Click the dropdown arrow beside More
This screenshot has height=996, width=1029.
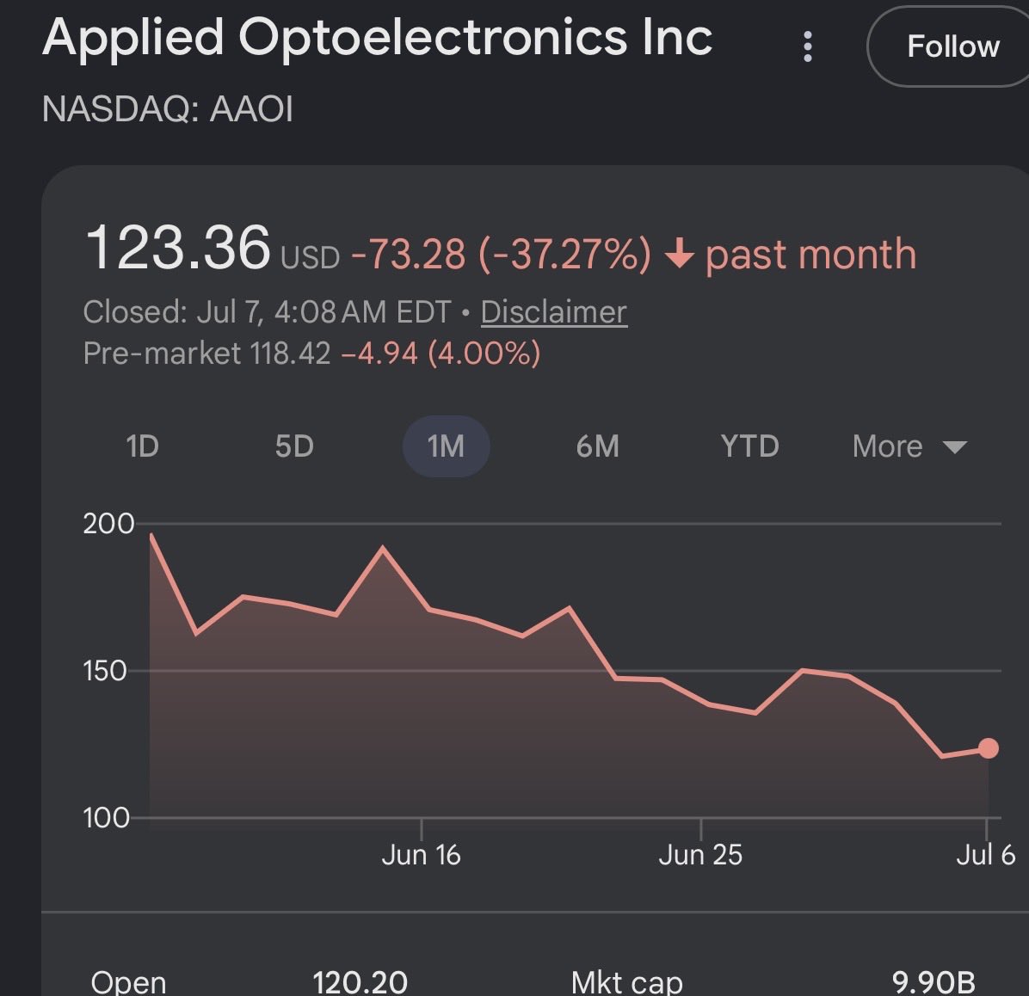point(955,447)
